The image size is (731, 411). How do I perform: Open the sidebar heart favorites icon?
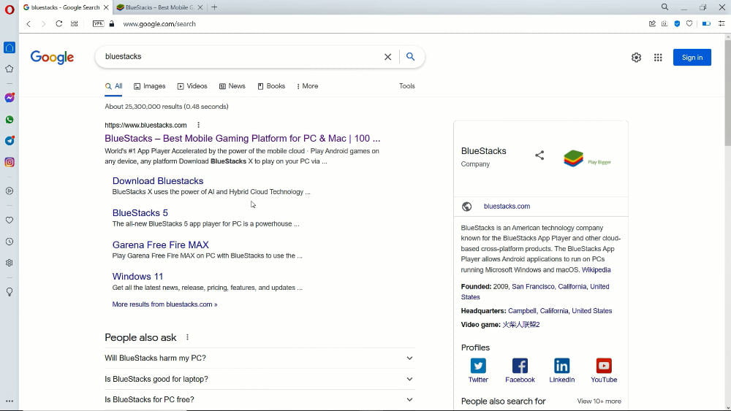point(10,220)
